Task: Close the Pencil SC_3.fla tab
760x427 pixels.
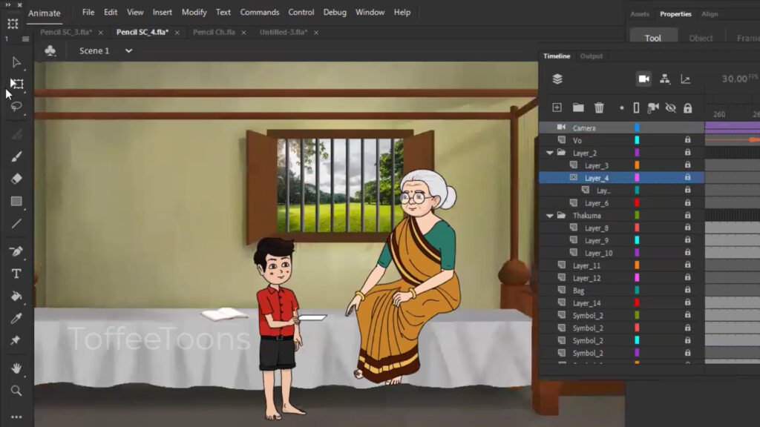Action: click(100, 33)
